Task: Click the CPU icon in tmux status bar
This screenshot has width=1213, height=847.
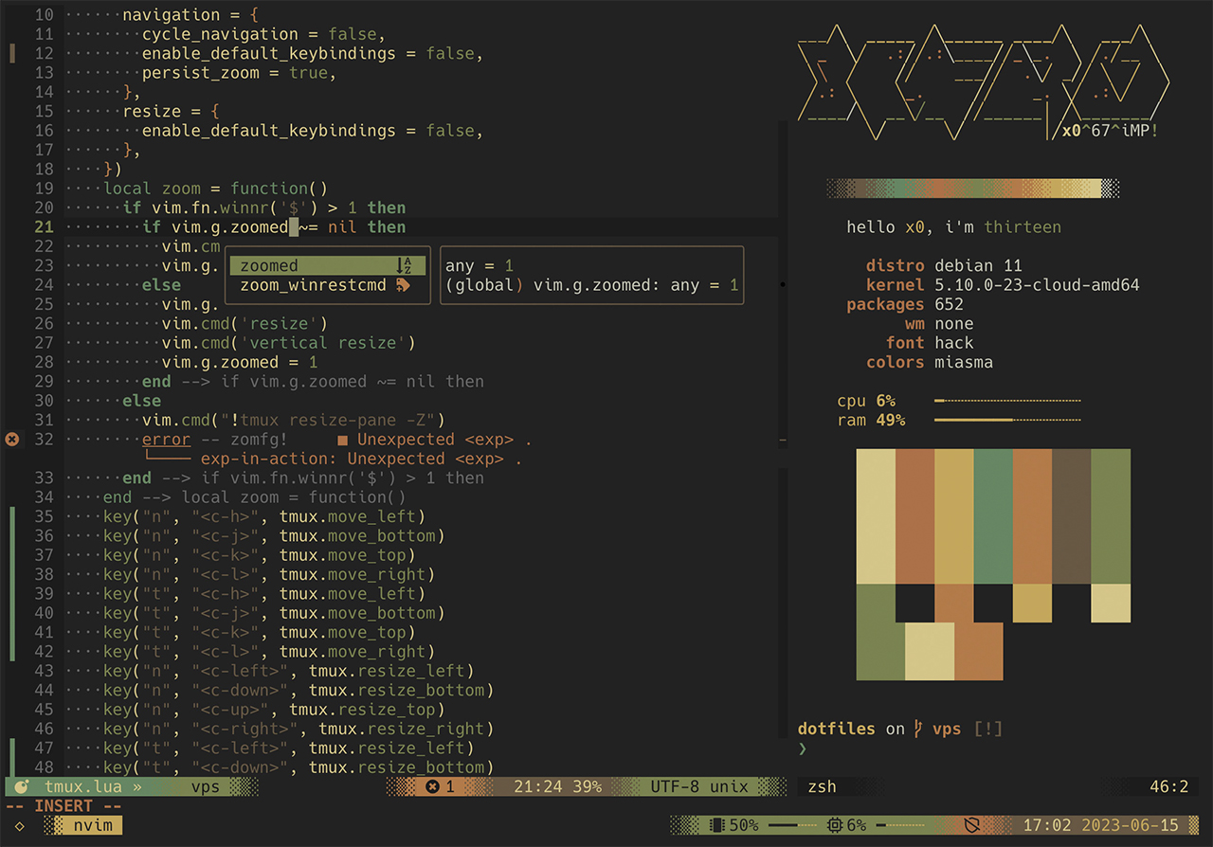Action: pos(834,825)
